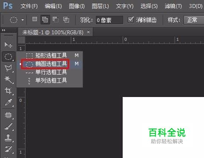Image resolution: width=204 pixels, height=158 pixels.
Task: Open the 样式 style dropdown showing 正常
Action: point(194,20)
